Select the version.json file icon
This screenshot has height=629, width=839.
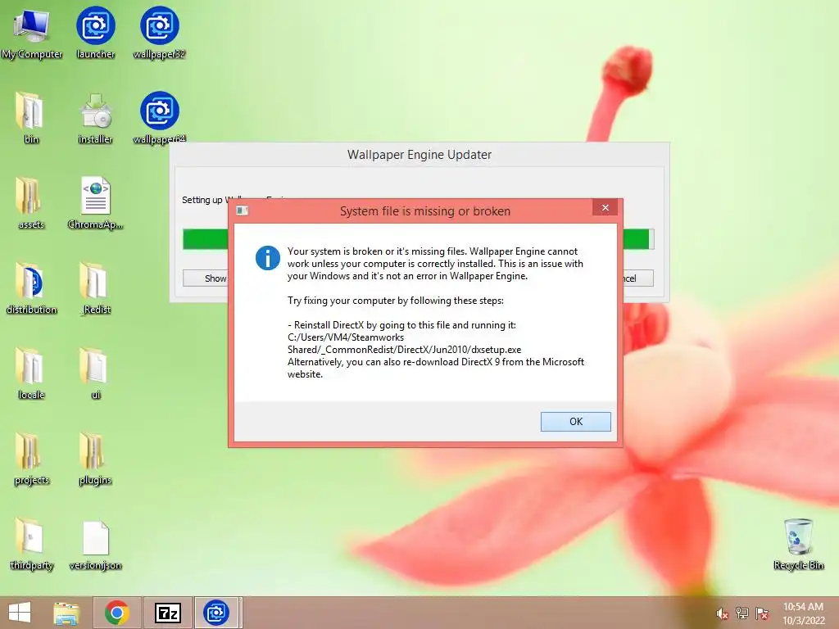coord(95,545)
